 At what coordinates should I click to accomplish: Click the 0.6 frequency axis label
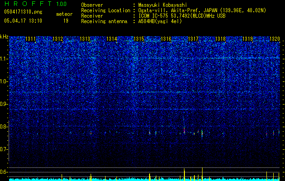pos(4,172)
